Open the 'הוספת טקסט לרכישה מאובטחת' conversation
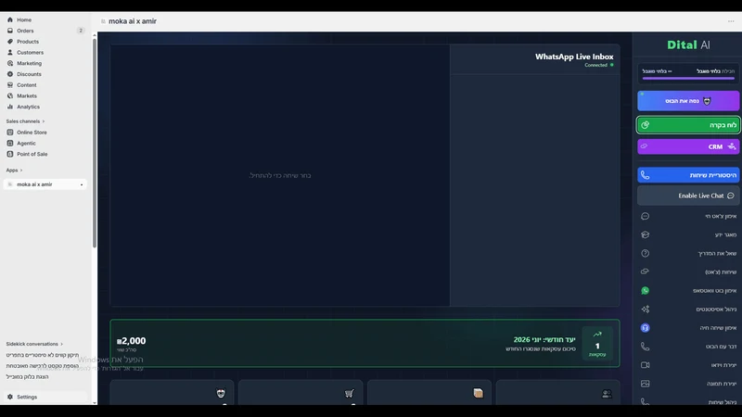 [x=43, y=366]
